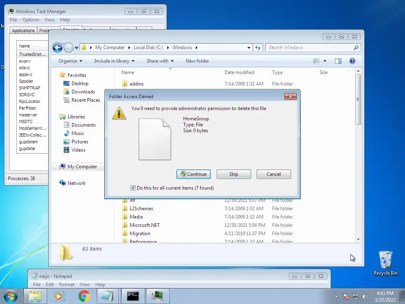This screenshot has width=405, height=304.
Task: Open Downloads in Favorites
Action: 79,92
